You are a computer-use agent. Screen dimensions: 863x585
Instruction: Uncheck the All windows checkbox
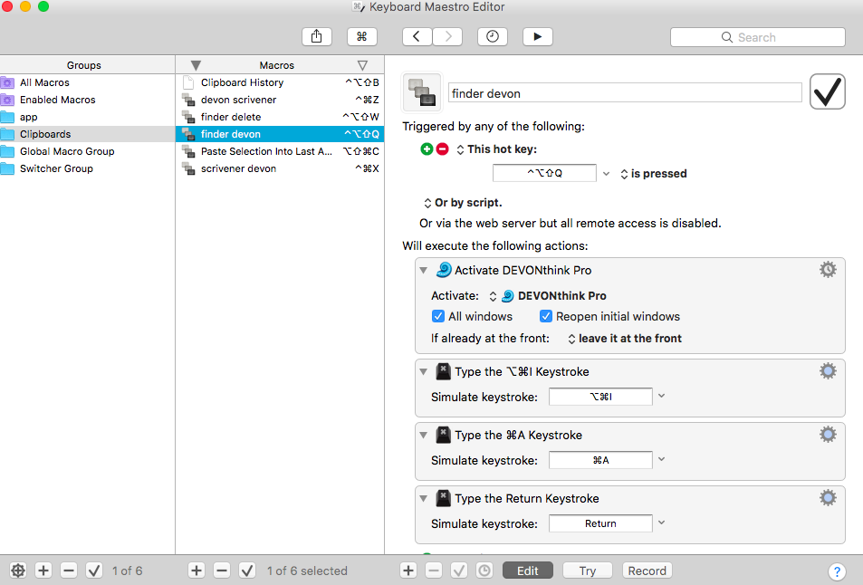point(438,316)
